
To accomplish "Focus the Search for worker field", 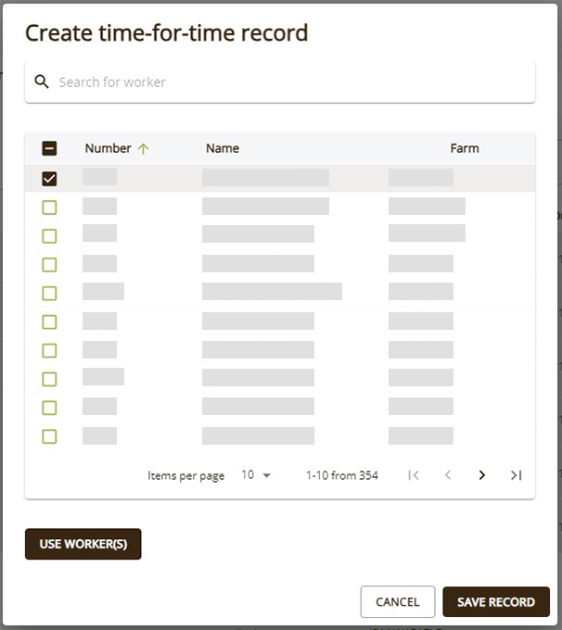I will (x=280, y=82).
